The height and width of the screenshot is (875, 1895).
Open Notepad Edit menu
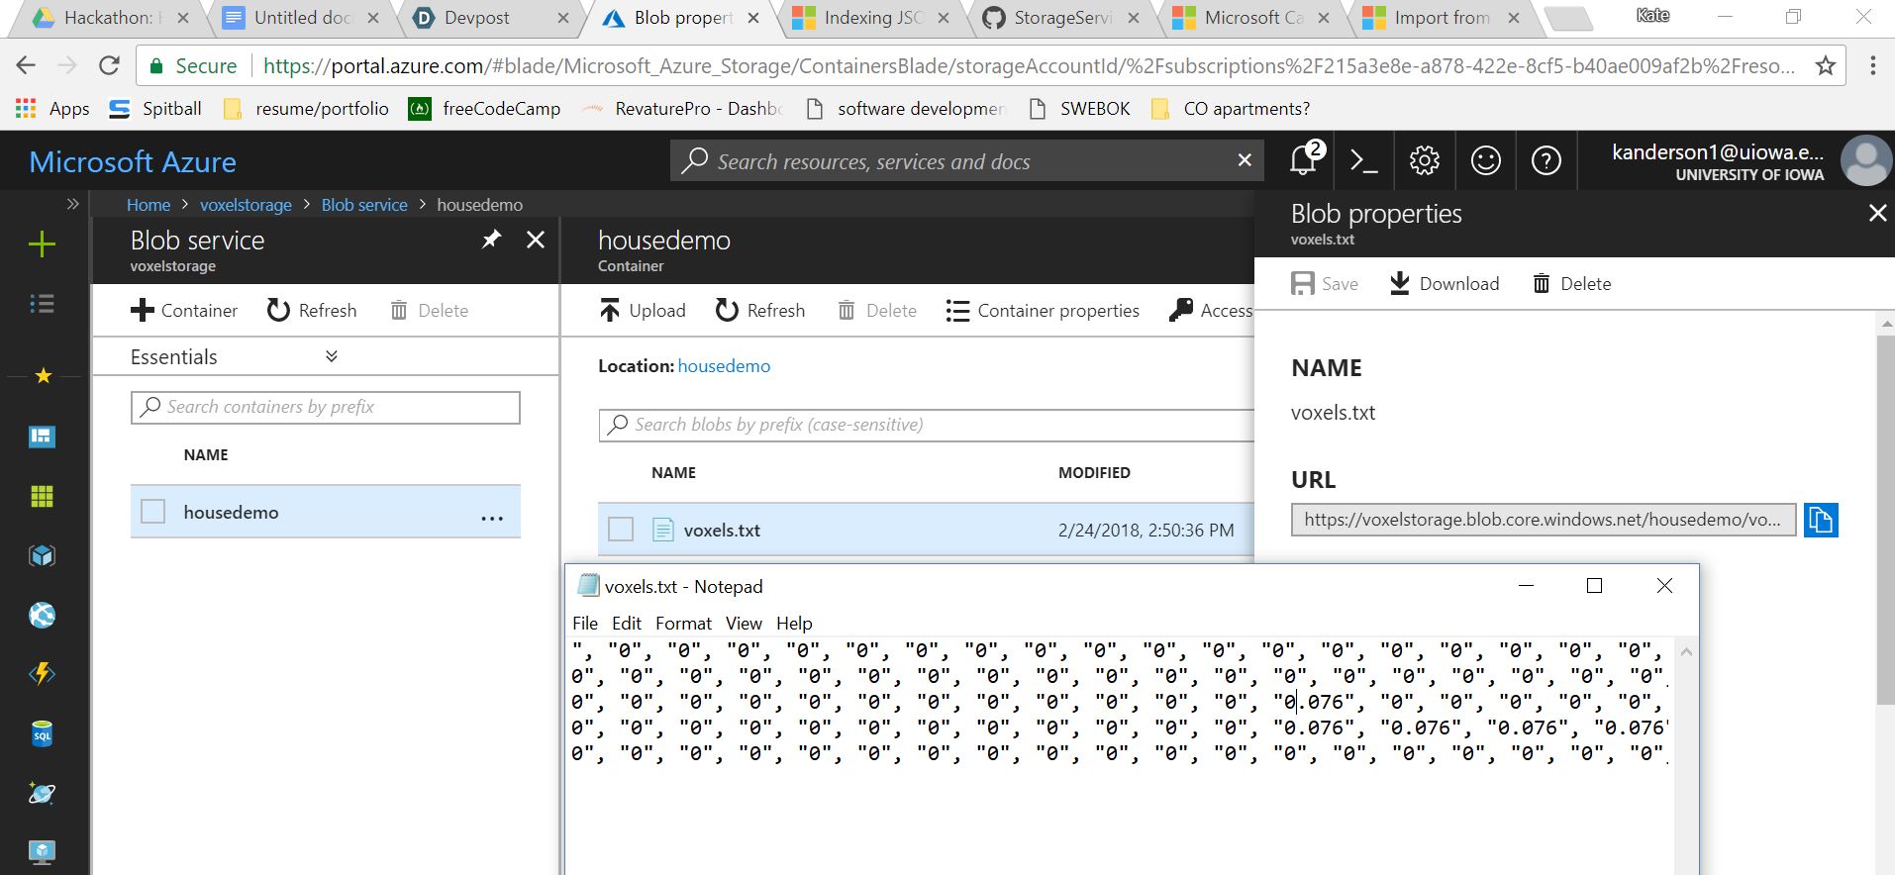[x=627, y=623]
